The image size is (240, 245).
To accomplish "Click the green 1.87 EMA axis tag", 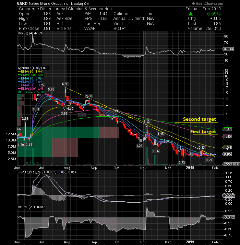I will pyautogui.click(x=227, y=129).
